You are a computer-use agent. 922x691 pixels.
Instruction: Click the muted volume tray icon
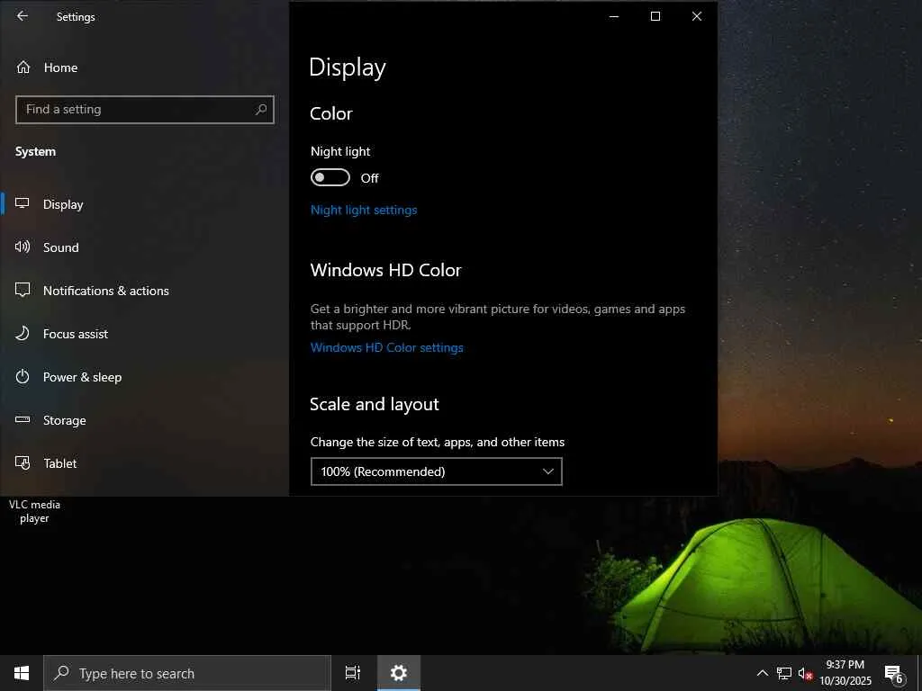click(805, 674)
